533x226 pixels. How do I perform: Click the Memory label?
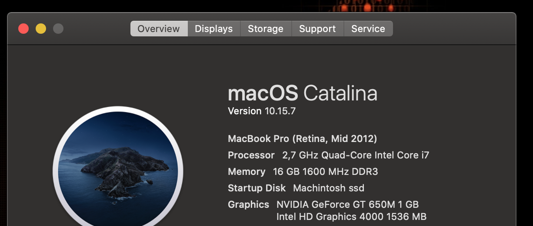247,171
